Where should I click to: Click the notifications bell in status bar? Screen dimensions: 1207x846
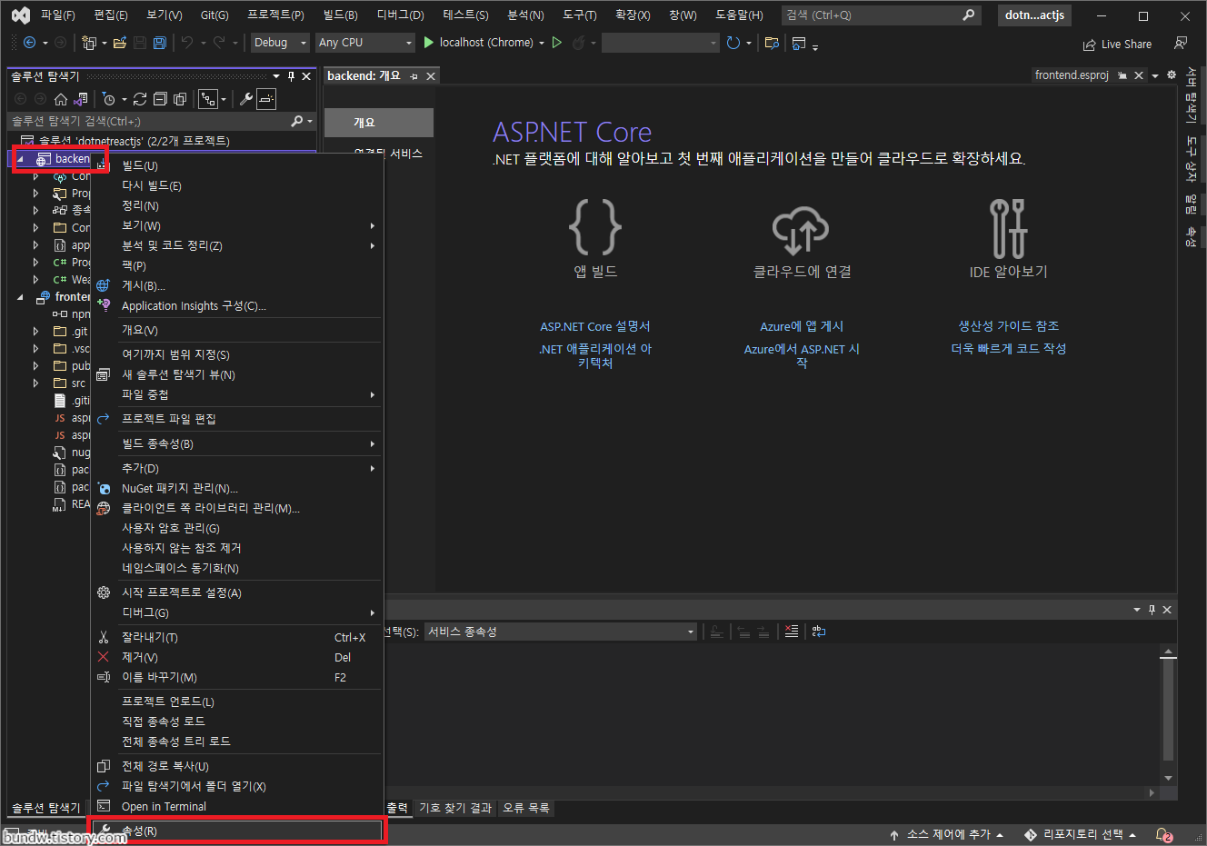[x=1163, y=834]
